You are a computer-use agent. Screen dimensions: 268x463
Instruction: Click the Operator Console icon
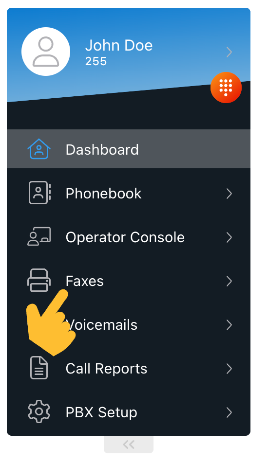(39, 236)
